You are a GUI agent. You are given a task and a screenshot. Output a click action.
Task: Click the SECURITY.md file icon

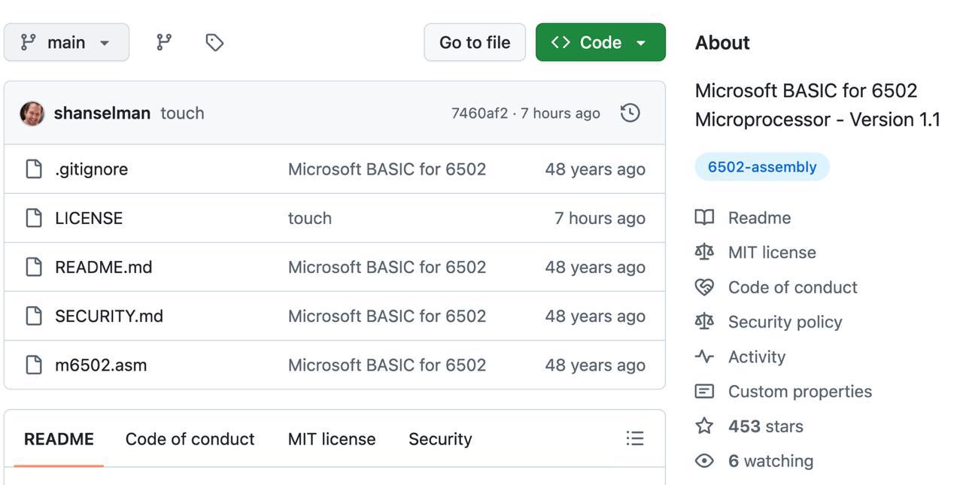point(34,316)
